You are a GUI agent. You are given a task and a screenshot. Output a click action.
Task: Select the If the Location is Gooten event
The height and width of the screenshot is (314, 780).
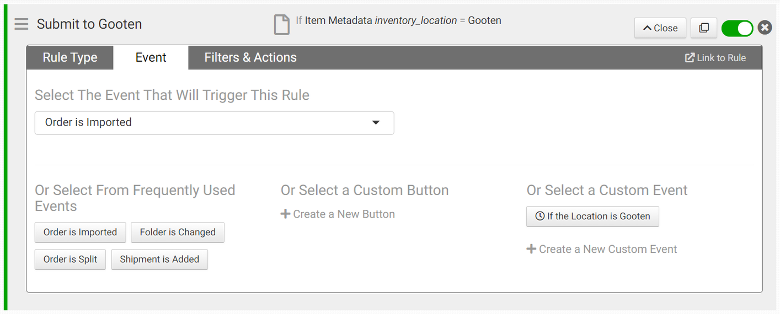click(592, 216)
